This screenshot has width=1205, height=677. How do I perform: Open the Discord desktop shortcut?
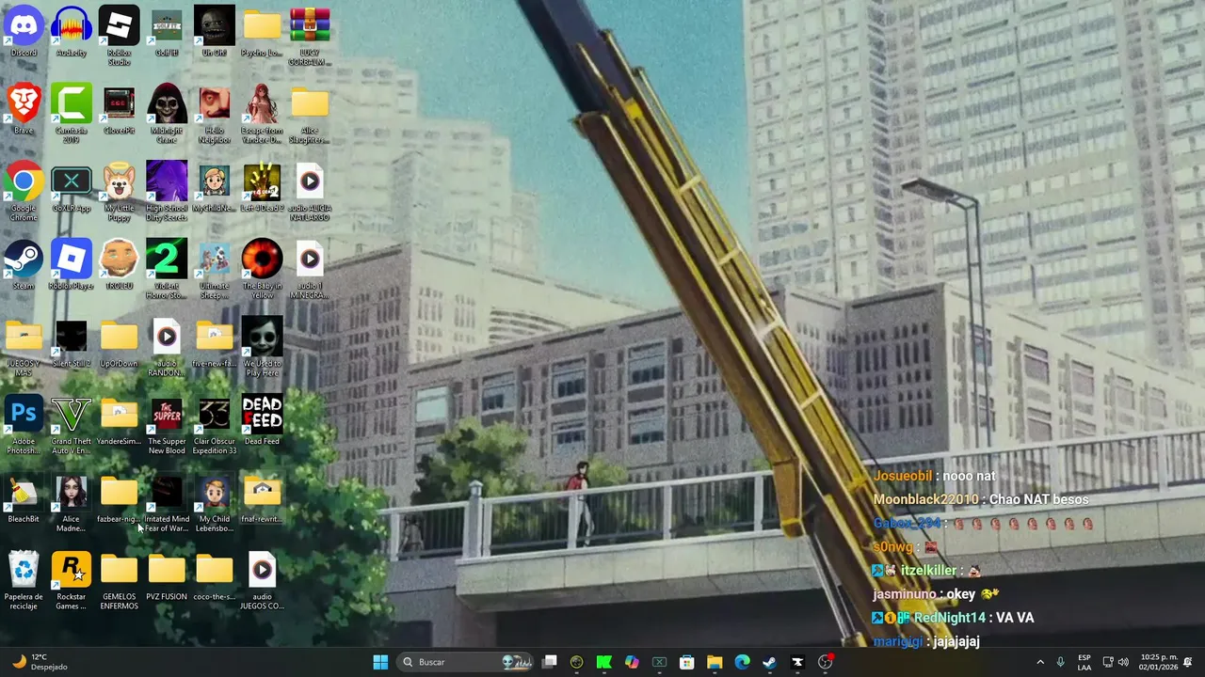click(24, 31)
